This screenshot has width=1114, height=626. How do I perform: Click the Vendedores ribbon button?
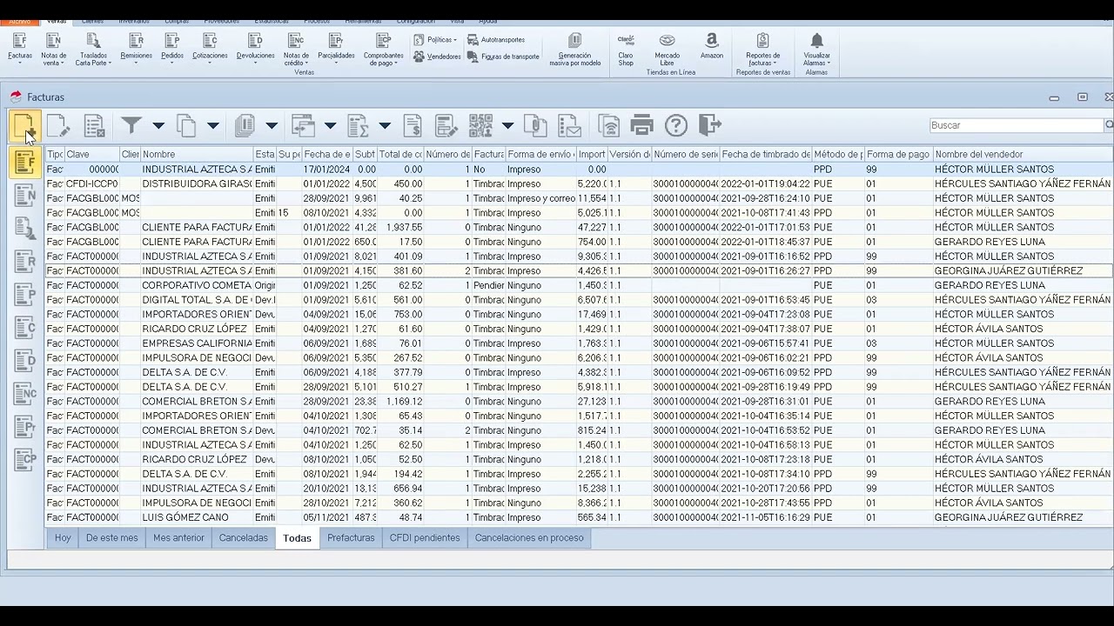point(437,57)
